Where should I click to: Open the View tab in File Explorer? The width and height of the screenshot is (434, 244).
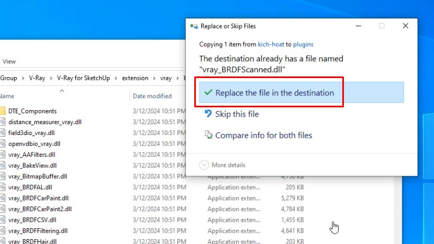pos(9,61)
